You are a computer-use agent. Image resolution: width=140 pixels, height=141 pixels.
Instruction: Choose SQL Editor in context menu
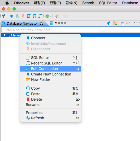51,58
